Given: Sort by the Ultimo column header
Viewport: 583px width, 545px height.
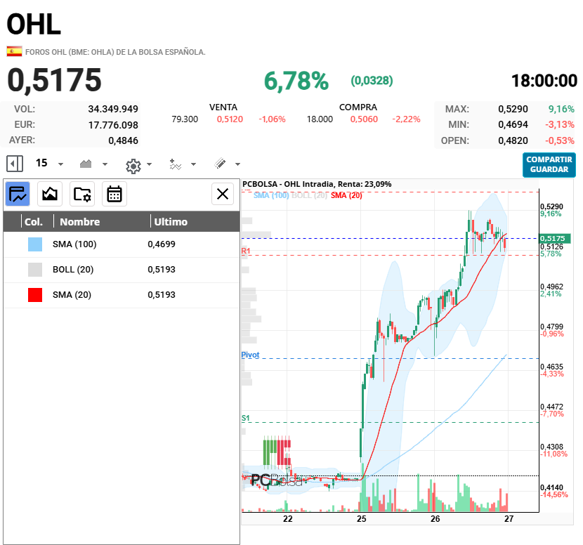Looking at the screenshot, I should 171,221.
